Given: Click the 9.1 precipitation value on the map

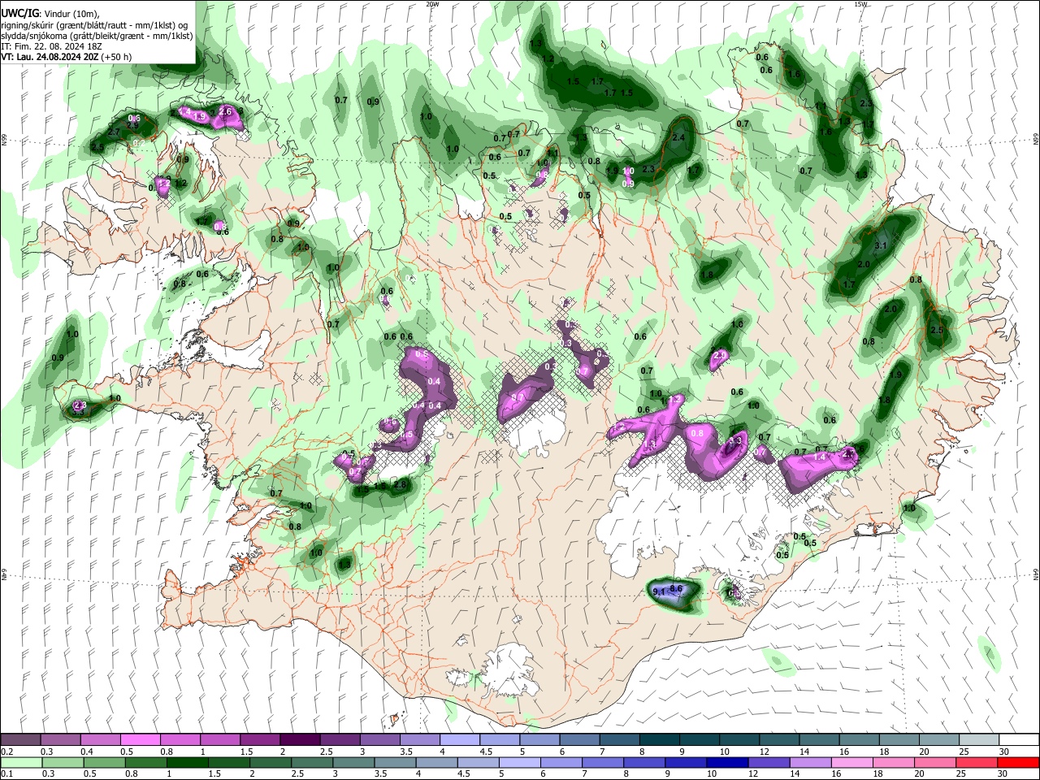Looking at the screenshot, I should point(659,592).
